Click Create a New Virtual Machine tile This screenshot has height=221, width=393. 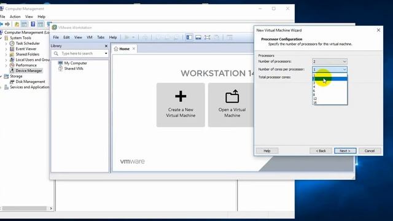181,105
